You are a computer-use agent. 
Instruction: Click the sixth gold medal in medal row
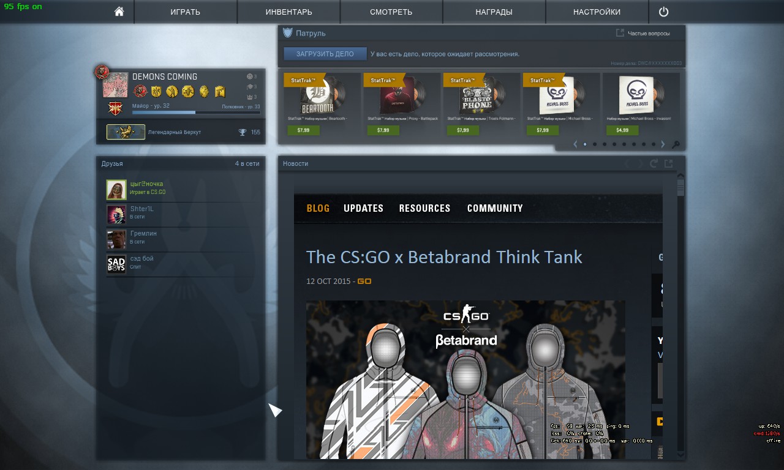[220, 92]
